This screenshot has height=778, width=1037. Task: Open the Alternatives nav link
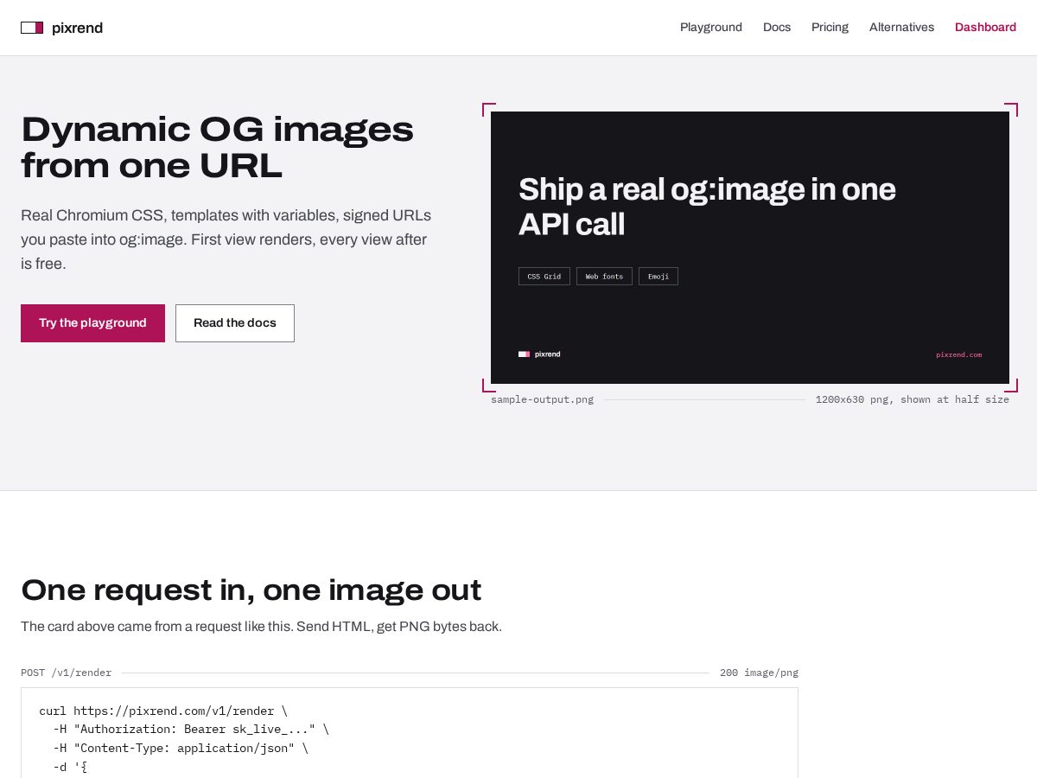pos(901,27)
